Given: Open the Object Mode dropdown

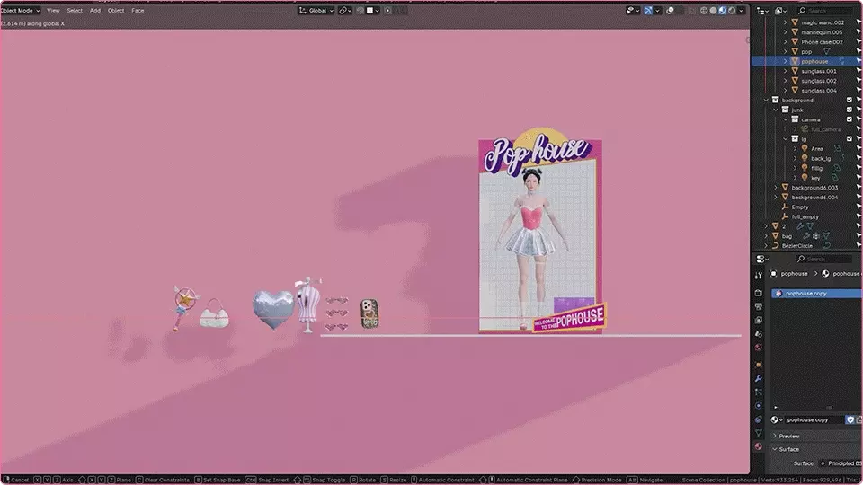Looking at the screenshot, I should tap(21, 11).
